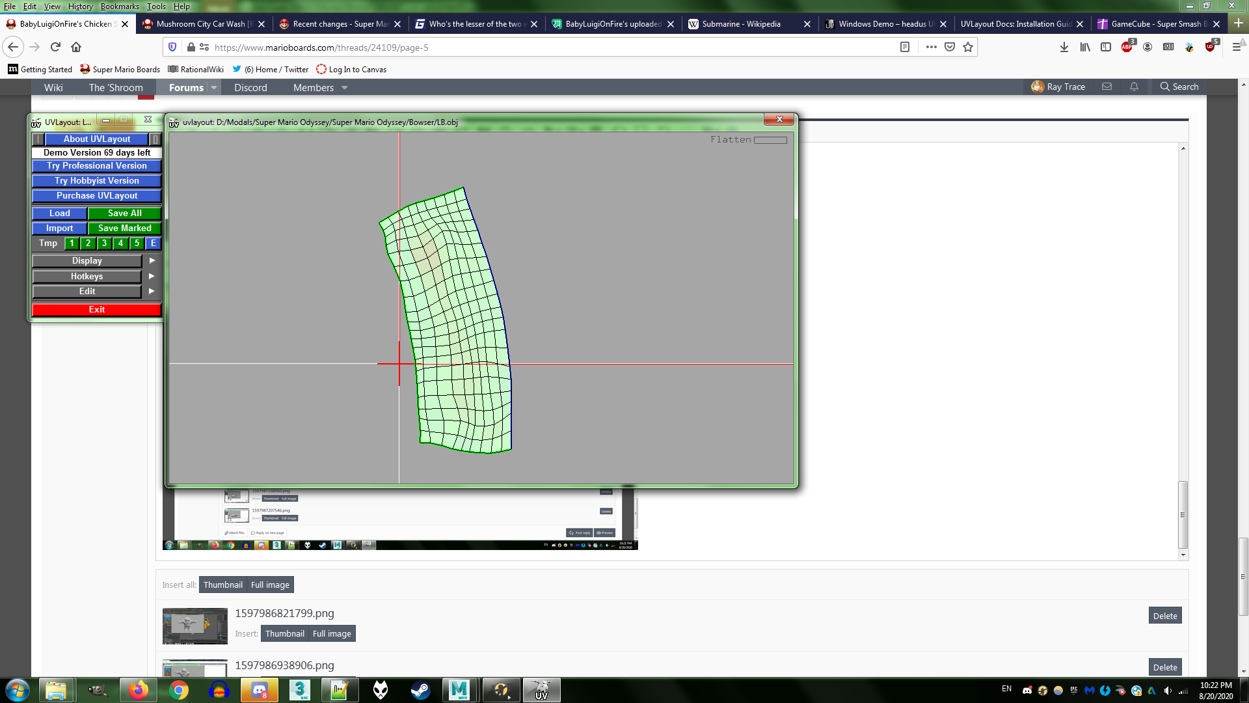Screen dimensions: 1249x703
Task: Open Malwarebytes tray icon
Action: point(1090,690)
